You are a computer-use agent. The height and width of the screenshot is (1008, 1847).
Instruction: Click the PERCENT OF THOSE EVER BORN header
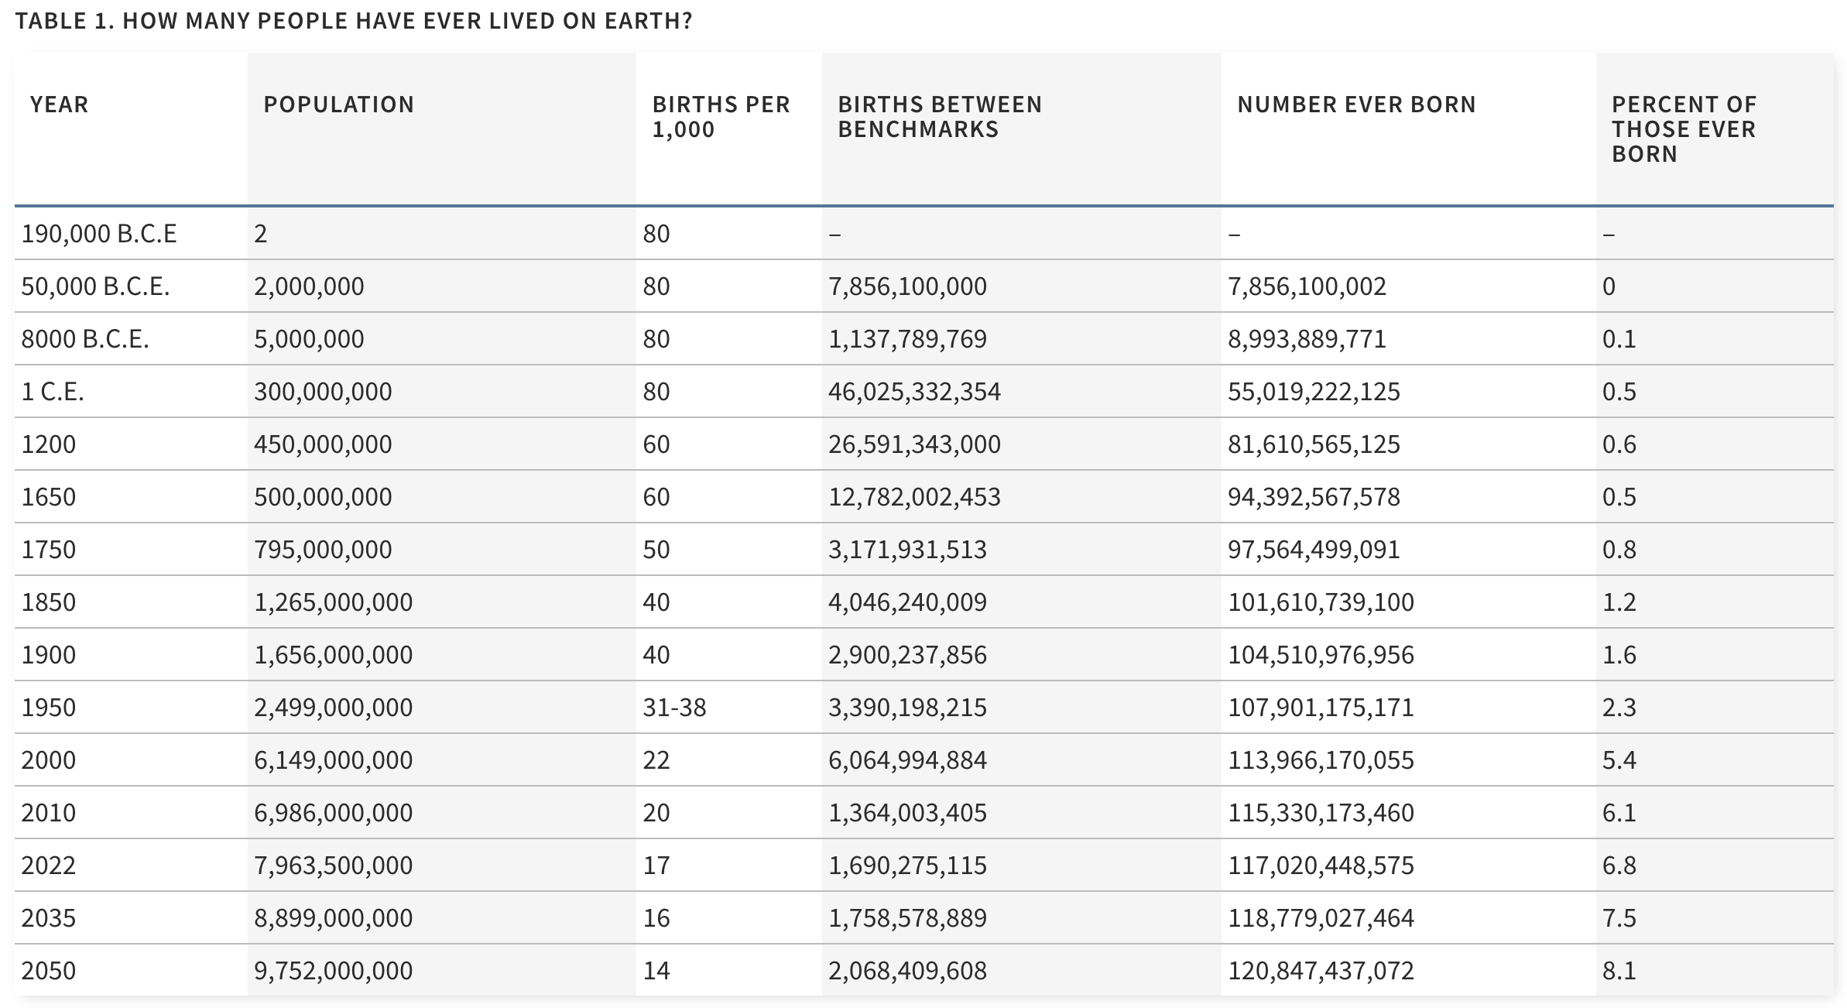1684,129
